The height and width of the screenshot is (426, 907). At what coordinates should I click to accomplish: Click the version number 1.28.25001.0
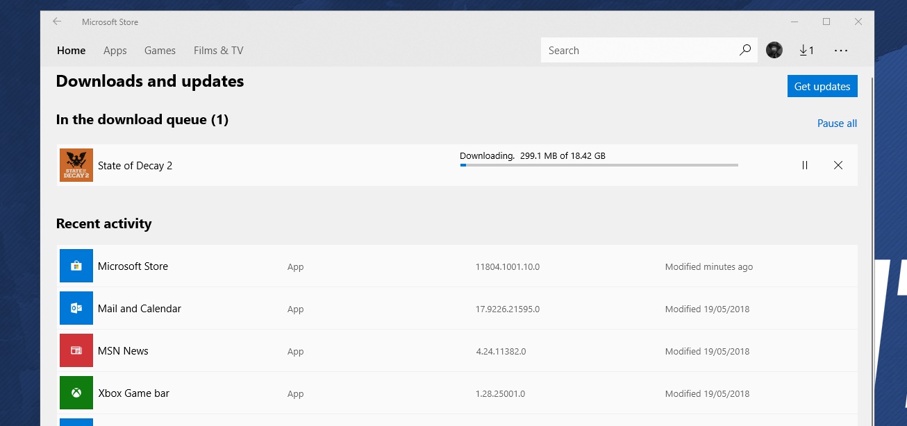500,394
